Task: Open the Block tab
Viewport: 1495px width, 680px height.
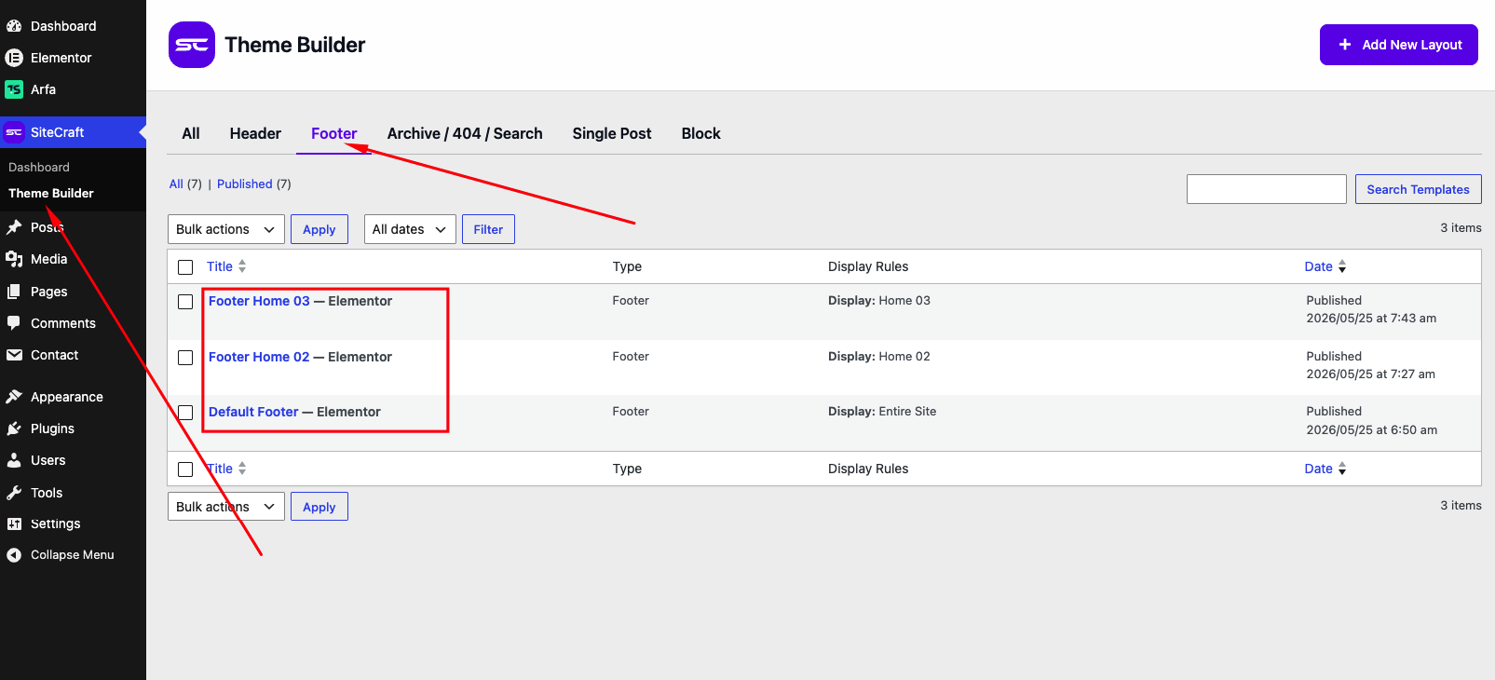Action: click(701, 133)
